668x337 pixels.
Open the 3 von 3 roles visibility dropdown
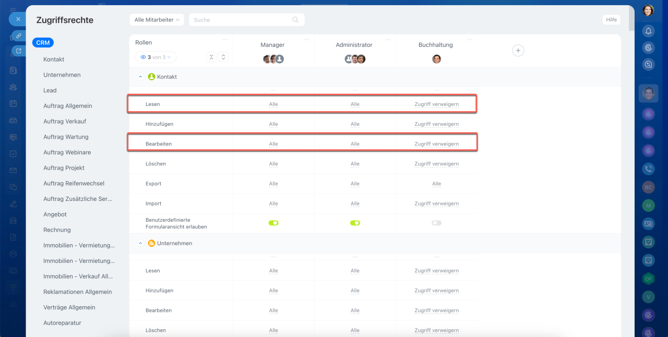click(x=156, y=57)
